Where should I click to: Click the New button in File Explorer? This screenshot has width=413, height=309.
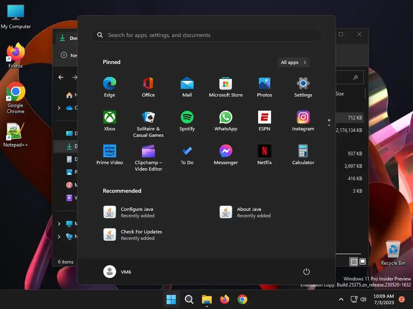pos(69,56)
